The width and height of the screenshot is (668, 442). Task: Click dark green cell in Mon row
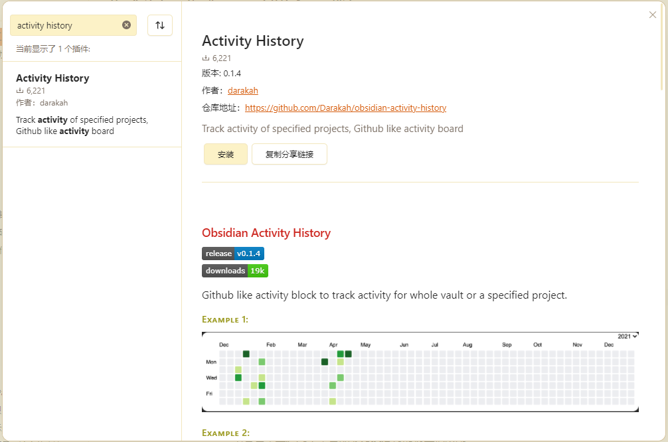pyautogui.click(x=325, y=362)
